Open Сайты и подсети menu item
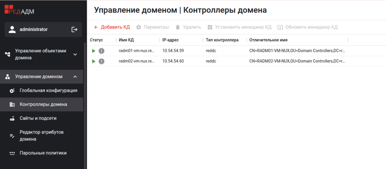This screenshot has width=386, height=169. (x=41, y=119)
